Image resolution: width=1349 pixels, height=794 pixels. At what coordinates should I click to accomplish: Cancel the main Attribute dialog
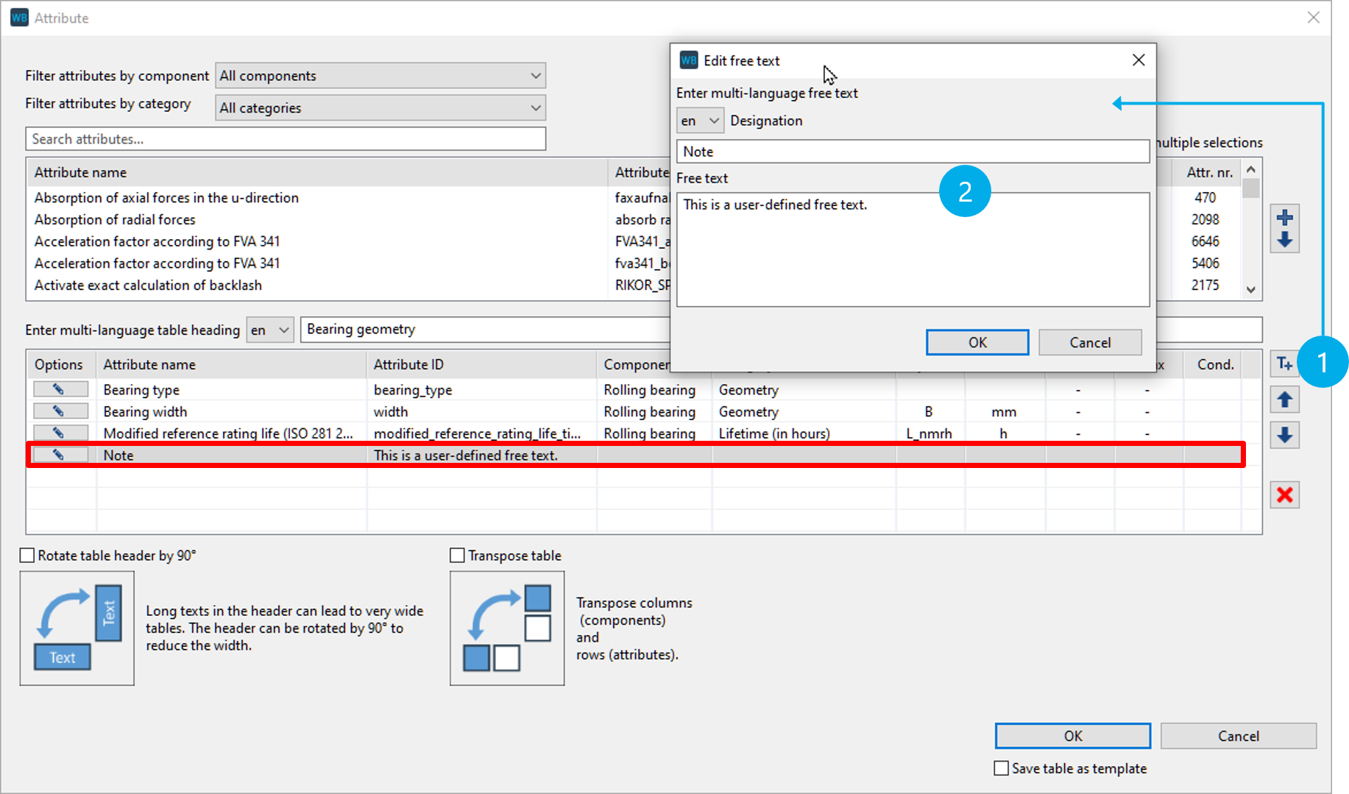click(x=1238, y=736)
